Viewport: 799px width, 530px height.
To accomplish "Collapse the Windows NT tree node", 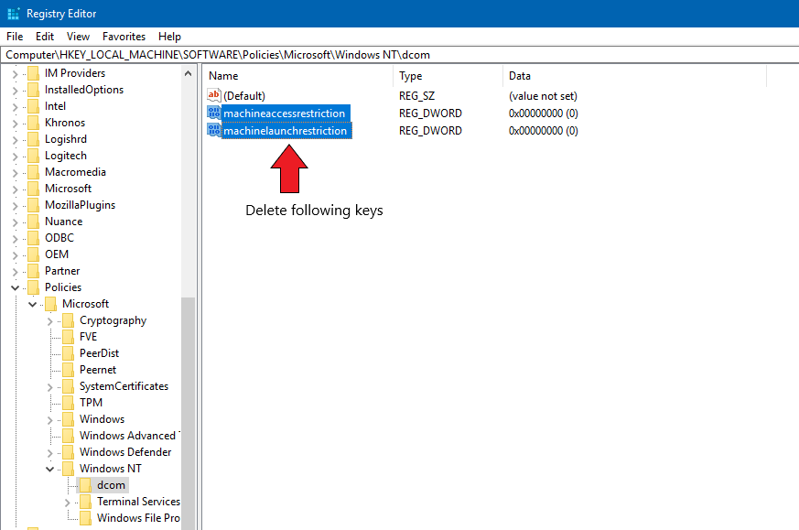I will click(x=50, y=469).
